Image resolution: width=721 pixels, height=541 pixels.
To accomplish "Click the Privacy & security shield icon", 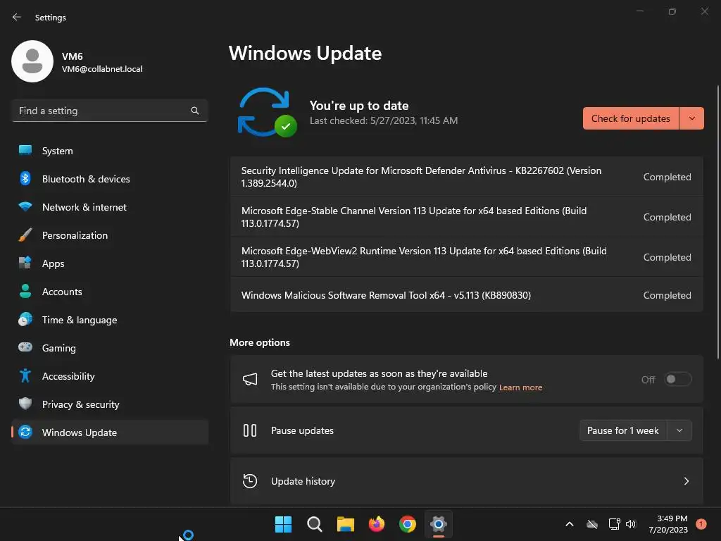I will click(x=25, y=404).
